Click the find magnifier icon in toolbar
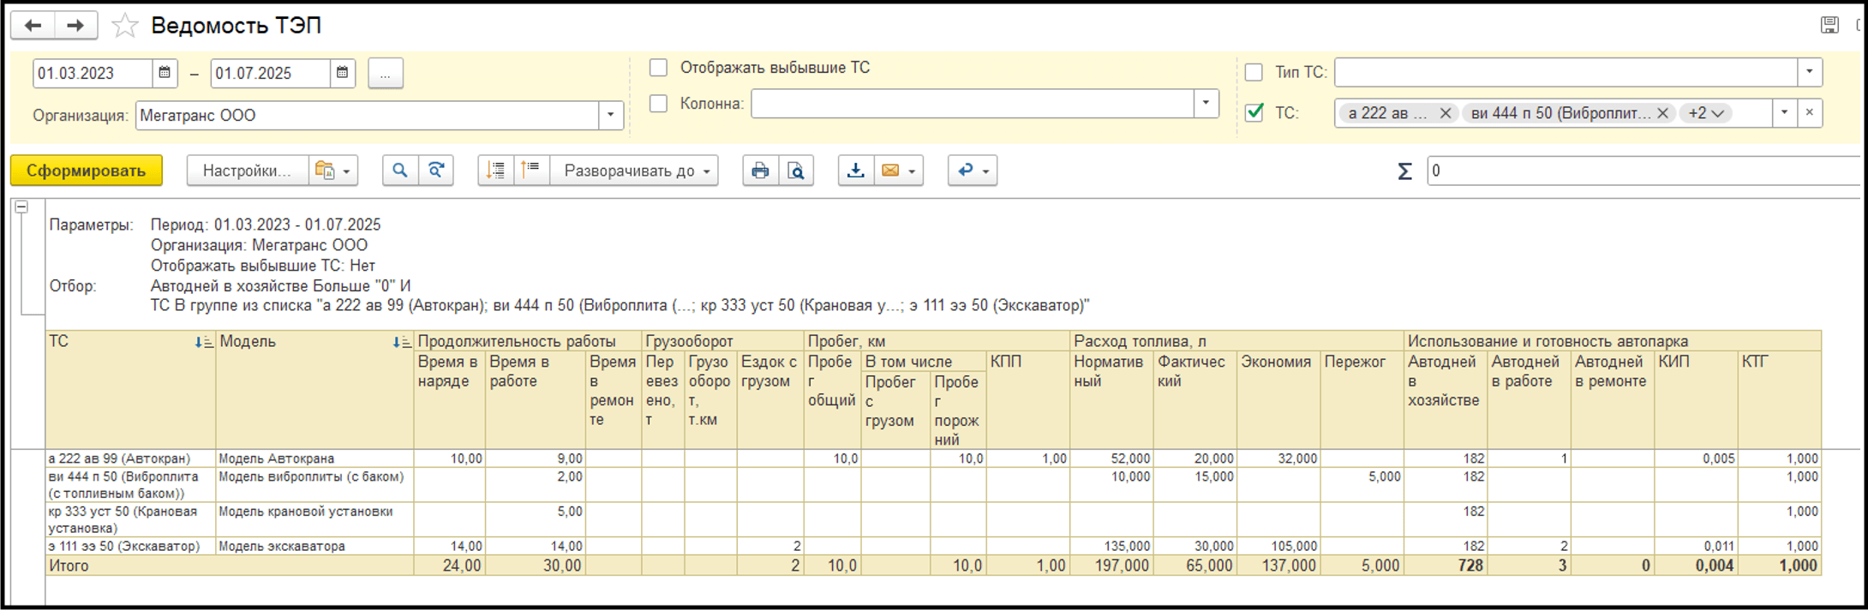Image resolution: width=1868 pixels, height=610 pixels. coord(399,170)
